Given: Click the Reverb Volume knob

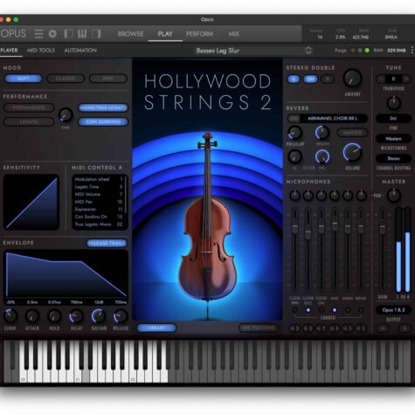Looking at the screenshot, I should click(x=352, y=152).
